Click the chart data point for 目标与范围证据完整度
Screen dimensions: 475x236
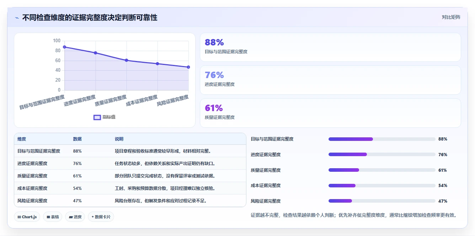coord(64,47)
